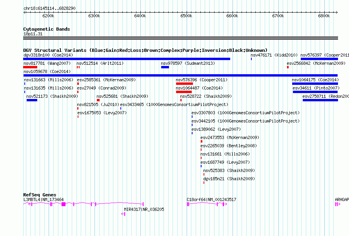Open variant esv27049 (Conrad2009)
The height and width of the screenshot is (236, 349).
click(x=102, y=88)
